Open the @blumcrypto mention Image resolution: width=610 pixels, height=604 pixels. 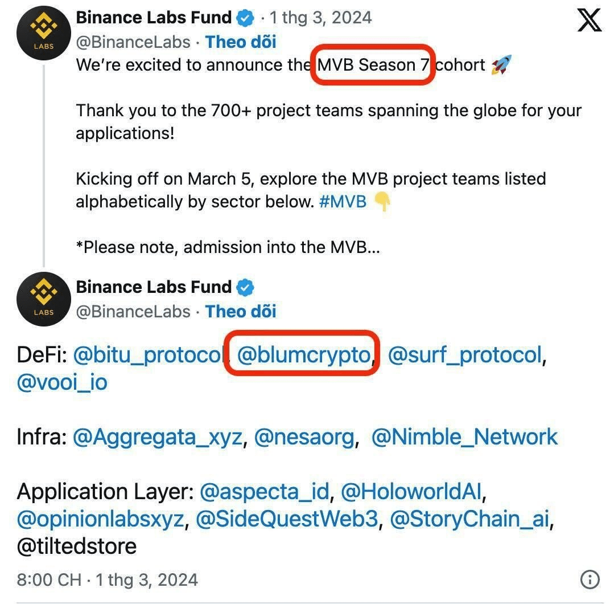point(303,355)
